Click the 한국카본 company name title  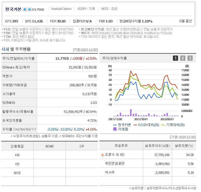coord(13,9)
